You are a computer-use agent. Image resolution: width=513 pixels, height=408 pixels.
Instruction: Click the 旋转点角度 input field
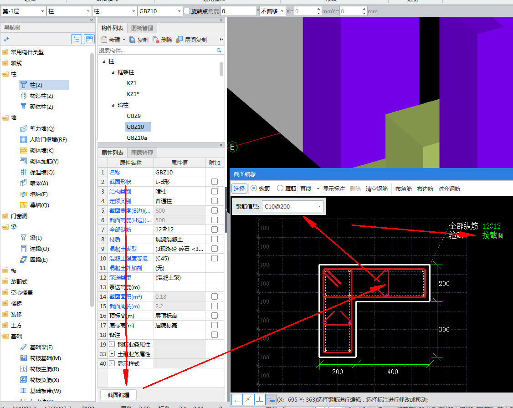[x=239, y=11]
